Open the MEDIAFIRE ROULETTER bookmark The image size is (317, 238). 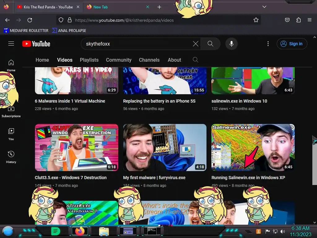tap(26, 31)
